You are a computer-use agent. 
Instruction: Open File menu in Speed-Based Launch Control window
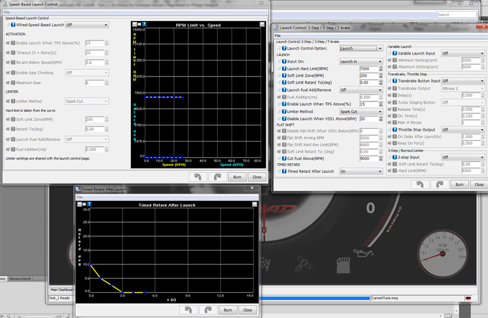(x=6, y=12)
